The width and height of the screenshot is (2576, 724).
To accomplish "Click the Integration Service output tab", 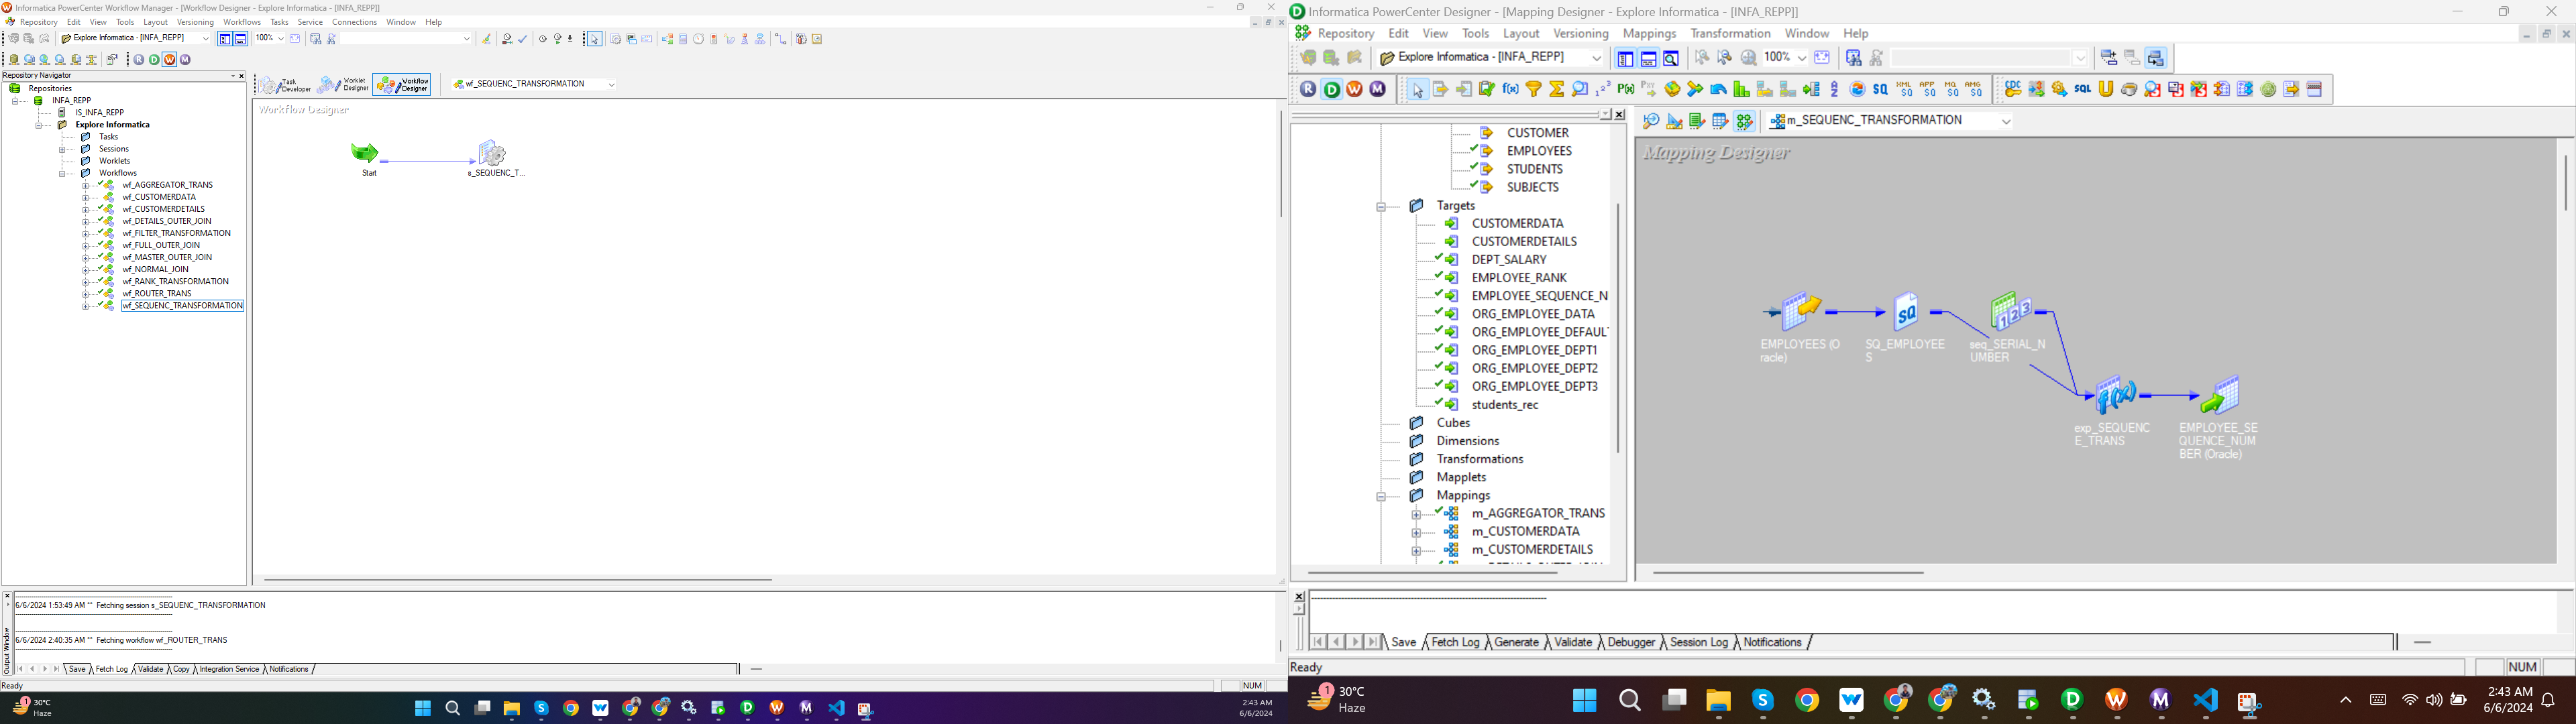I will coord(229,669).
